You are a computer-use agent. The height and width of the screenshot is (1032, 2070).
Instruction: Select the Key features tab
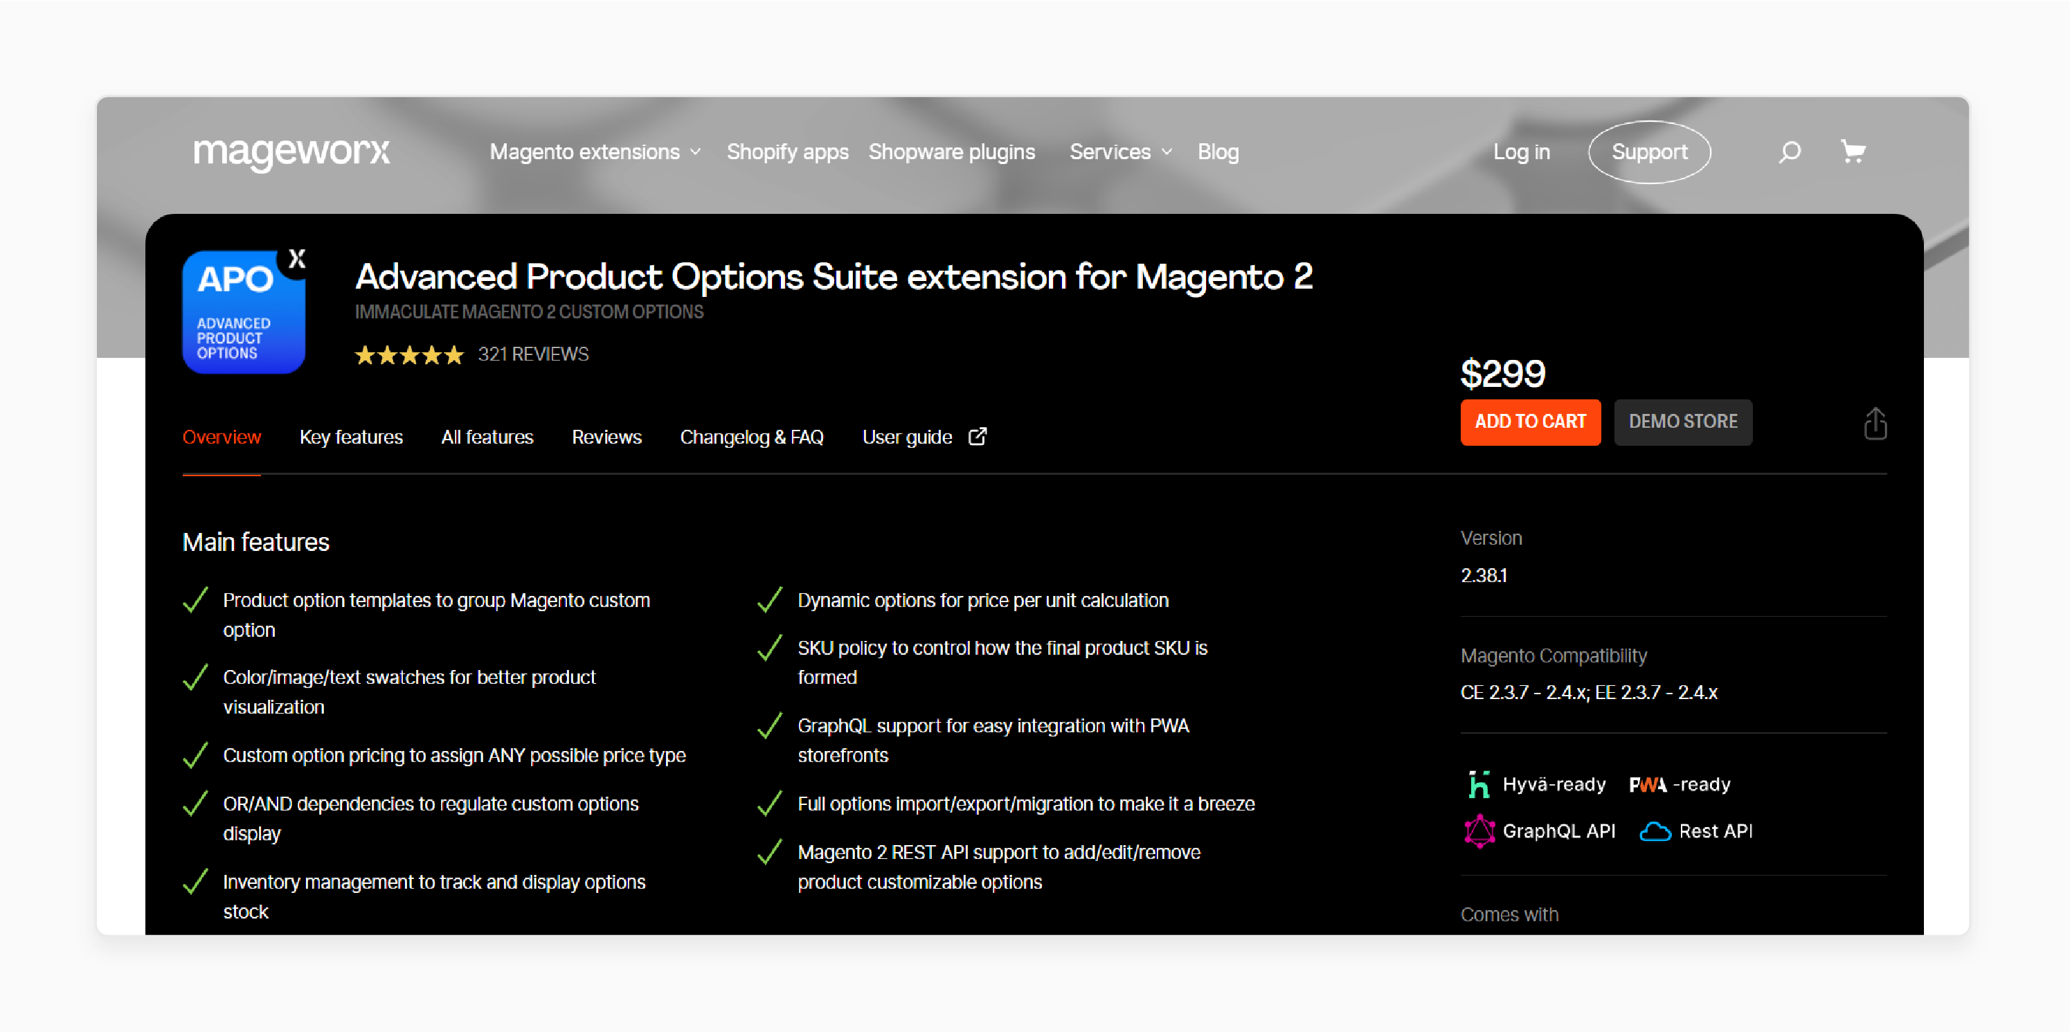pyautogui.click(x=350, y=437)
